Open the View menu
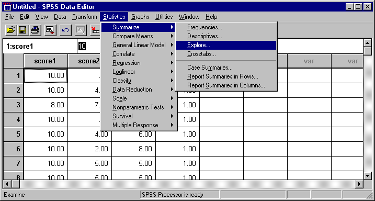The width and height of the screenshot is (375, 201). click(42, 17)
